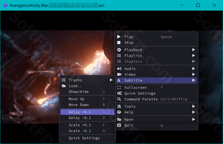The image size is (223, 144).
Task: Choose Move Down for subtitles
Action: point(87,105)
